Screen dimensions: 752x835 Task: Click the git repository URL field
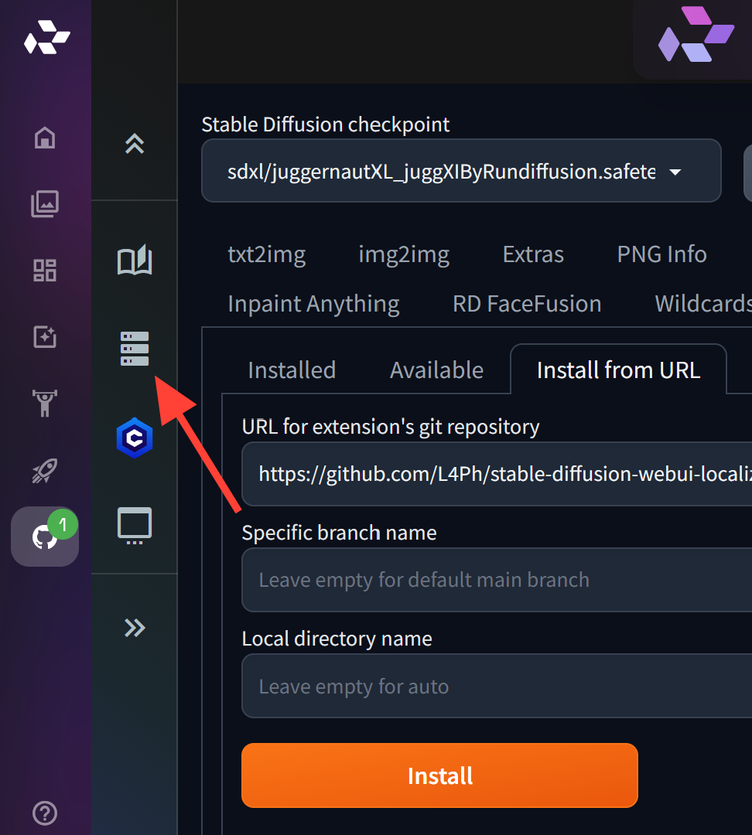coord(495,474)
